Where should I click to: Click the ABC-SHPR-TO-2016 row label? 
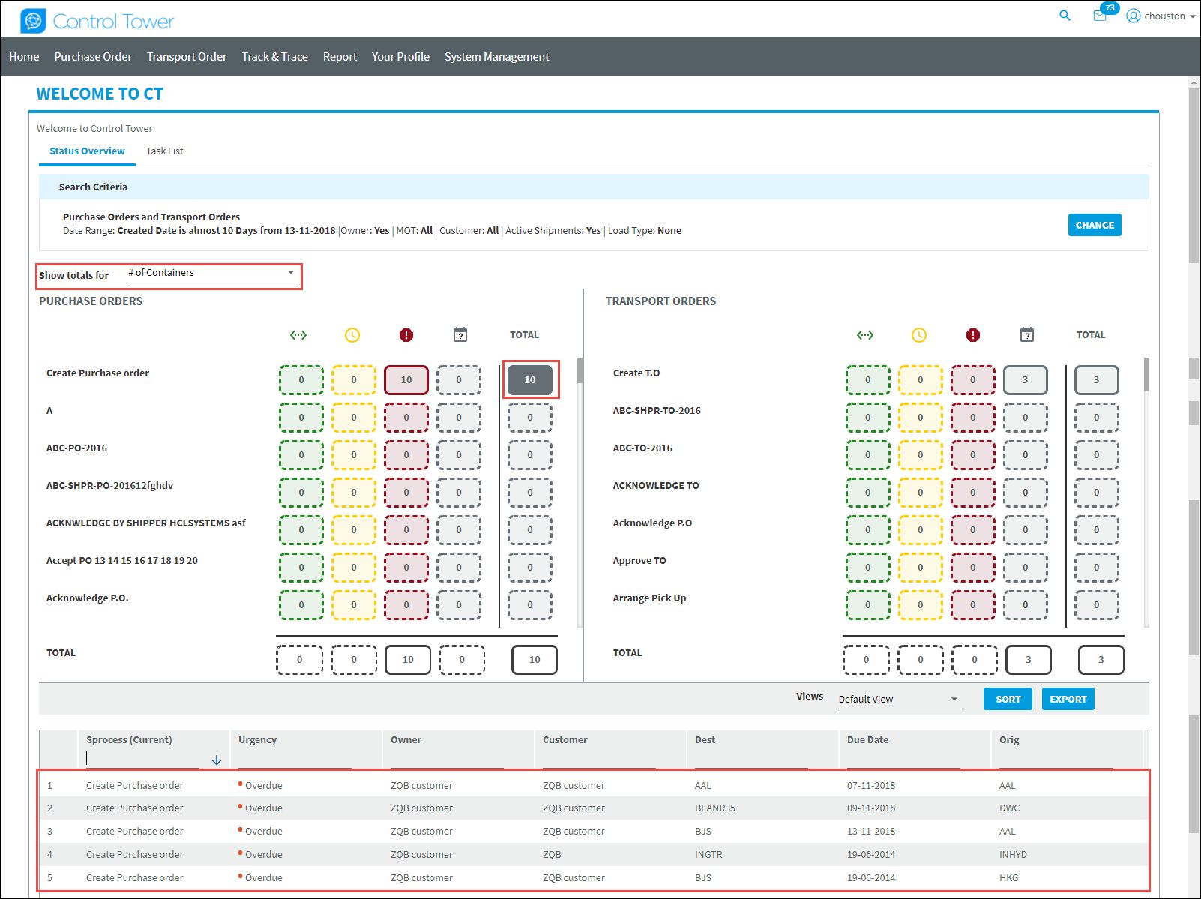coord(657,410)
